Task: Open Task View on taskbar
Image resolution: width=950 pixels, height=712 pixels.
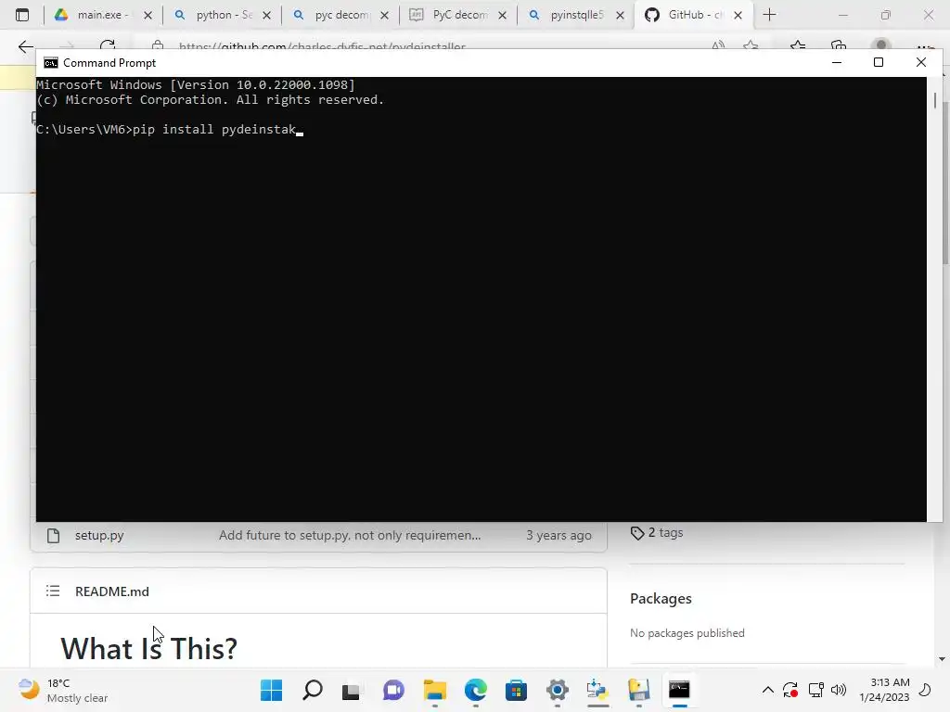Action: click(351, 690)
